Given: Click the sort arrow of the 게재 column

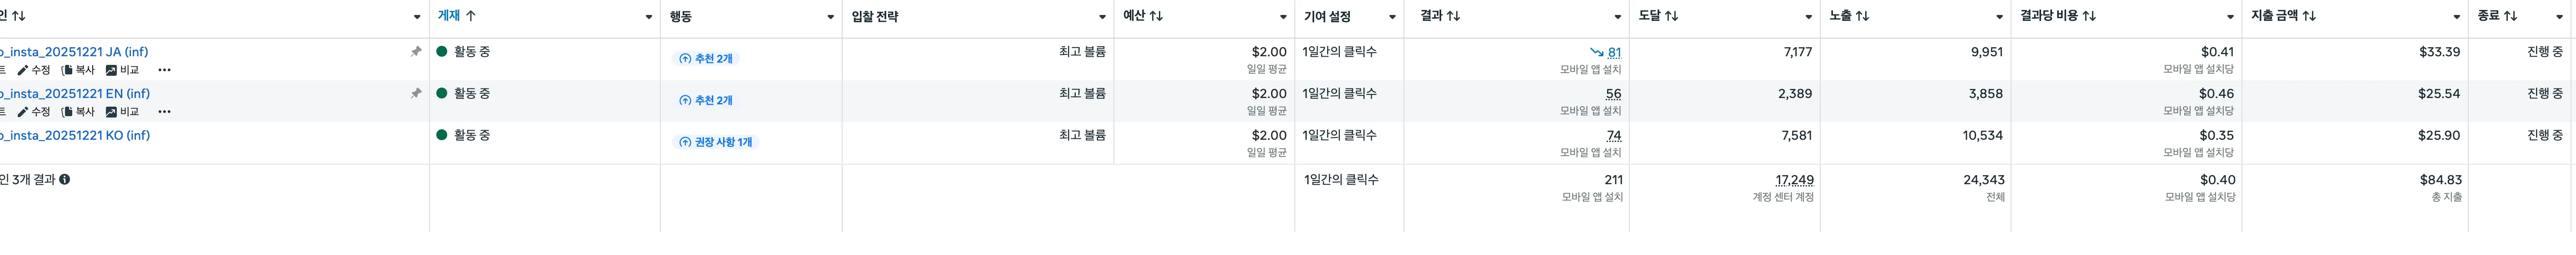Looking at the screenshot, I should tap(471, 16).
